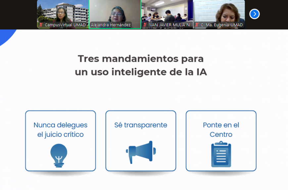Click the next participants arrow button
The height and width of the screenshot is (190, 288).
(254, 14)
